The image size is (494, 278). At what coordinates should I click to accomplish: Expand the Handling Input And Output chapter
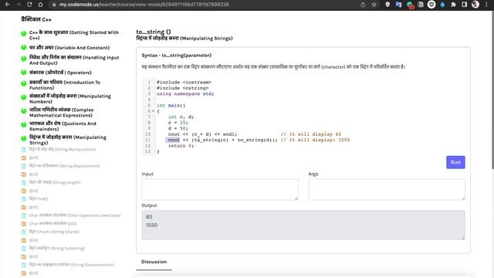(x=74, y=60)
